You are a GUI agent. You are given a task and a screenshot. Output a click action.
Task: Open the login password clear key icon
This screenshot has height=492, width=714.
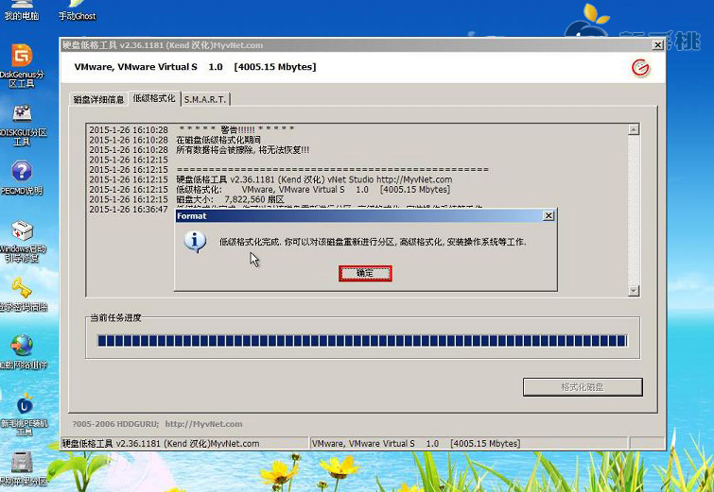click(x=23, y=295)
